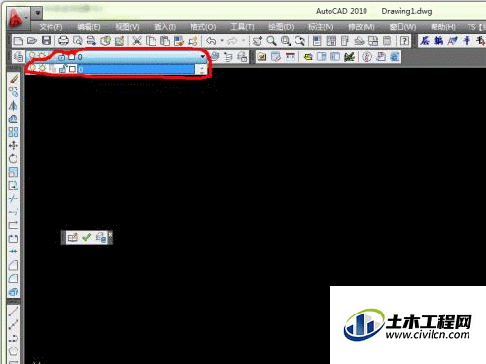Open the Quick Access toolbar dropdown arrow
The height and width of the screenshot is (364, 486).
point(38,13)
